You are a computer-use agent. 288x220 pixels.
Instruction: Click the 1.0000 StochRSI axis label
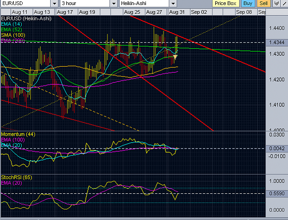[276, 181]
